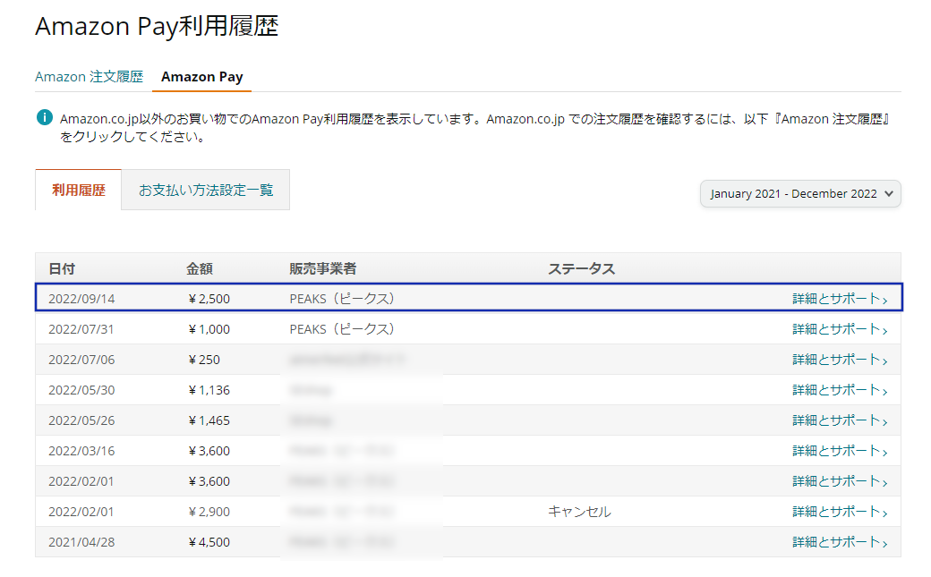Open the お支払い方法設定一覧 tab
This screenshot has height=577, width=931.
coord(205,190)
